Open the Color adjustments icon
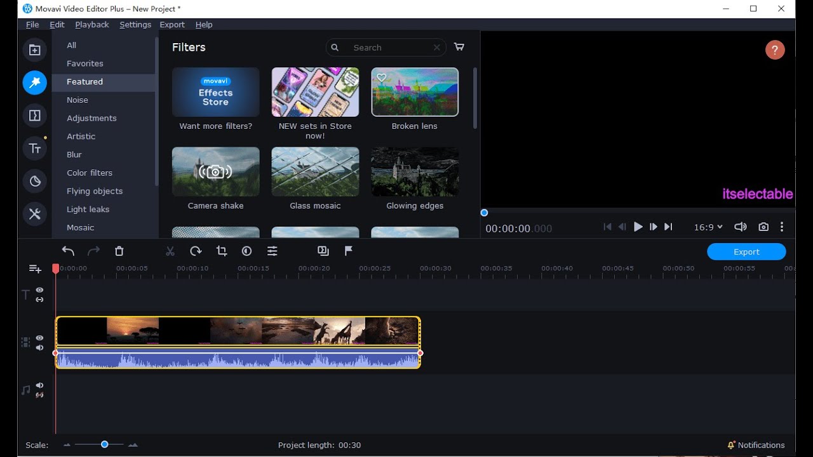The width and height of the screenshot is (813, 457). pos(247,251)
